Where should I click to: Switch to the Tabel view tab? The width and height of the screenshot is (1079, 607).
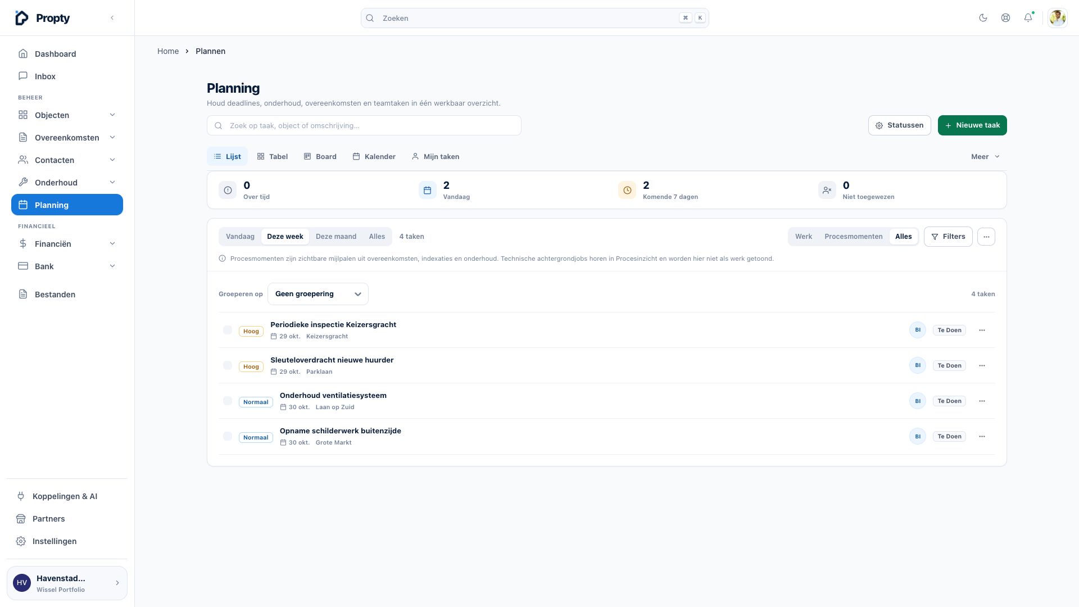click(x=273, y=157)
